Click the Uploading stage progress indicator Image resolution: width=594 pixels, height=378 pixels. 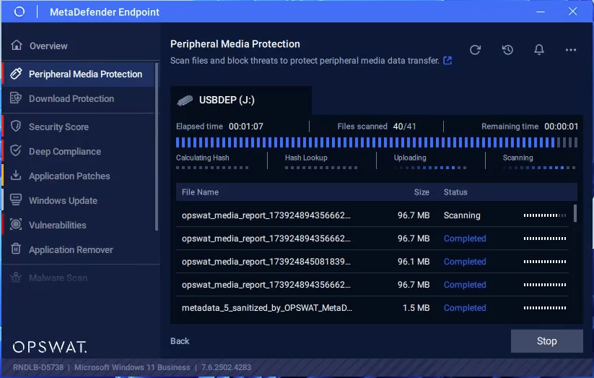point(430,168)
